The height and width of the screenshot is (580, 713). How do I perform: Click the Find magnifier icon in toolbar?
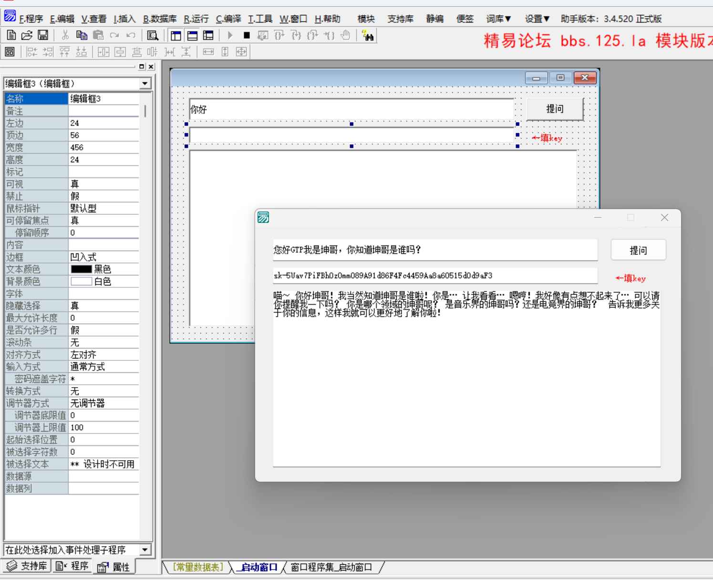pos(153,35)
